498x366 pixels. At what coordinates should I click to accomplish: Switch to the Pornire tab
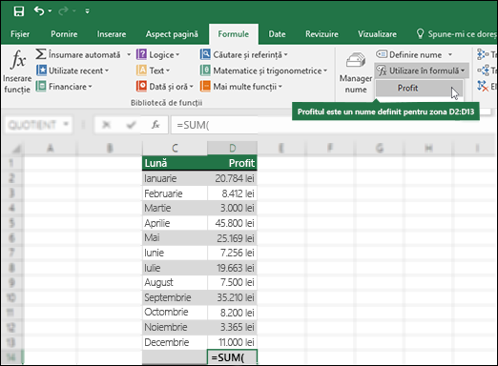(64, 34)
